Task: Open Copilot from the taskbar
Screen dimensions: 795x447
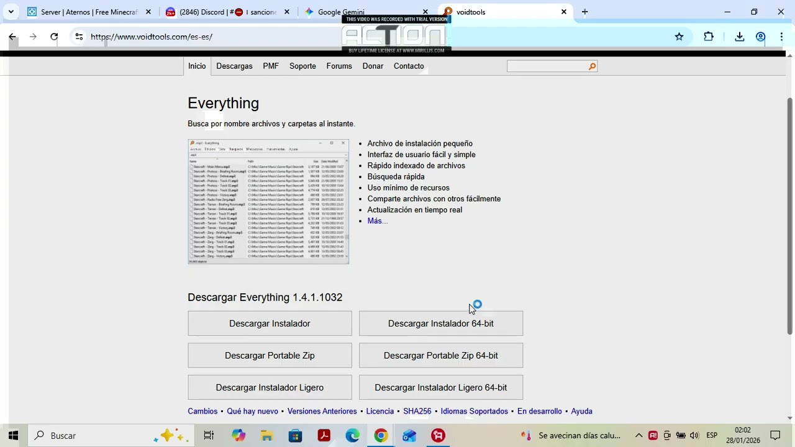Action: click(x=238, y=435)
